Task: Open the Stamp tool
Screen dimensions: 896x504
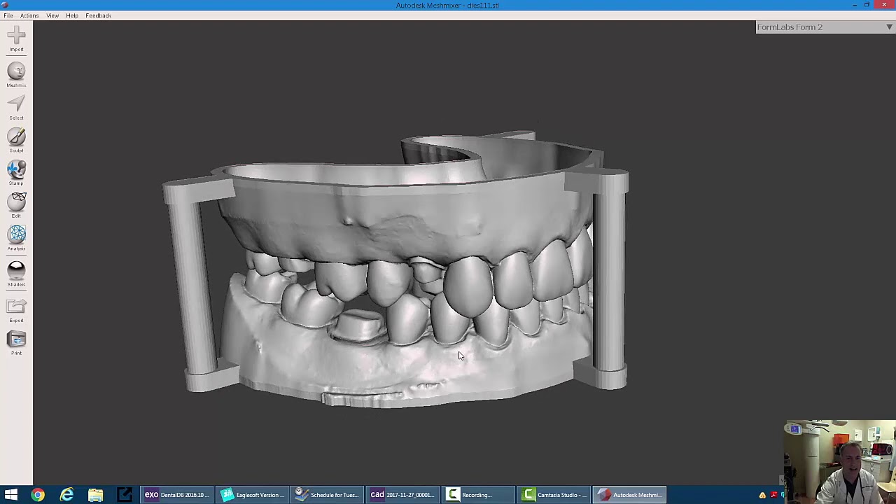Action: [x=16, y=172]
